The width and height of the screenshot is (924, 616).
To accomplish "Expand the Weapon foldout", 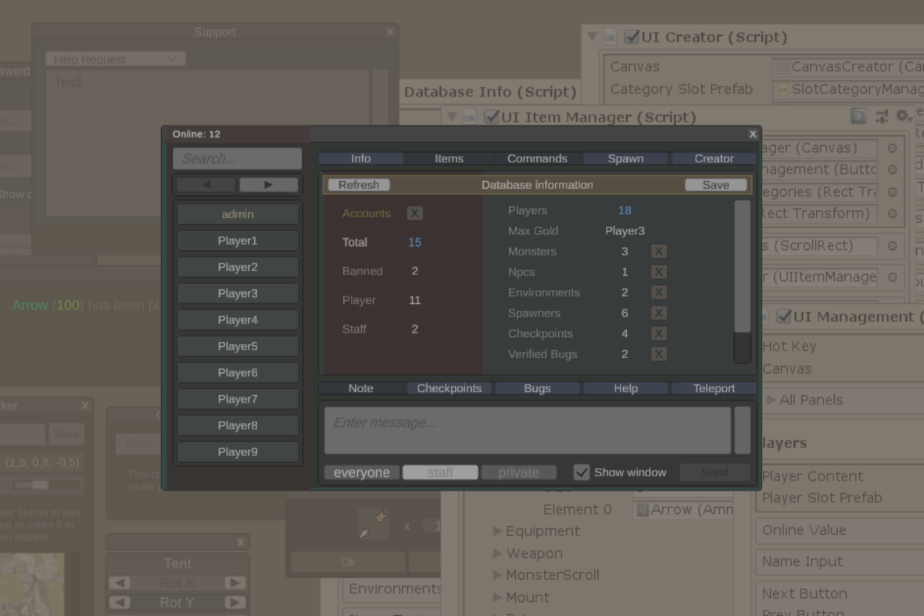I will pyautogui.click(x=497, y=554).
